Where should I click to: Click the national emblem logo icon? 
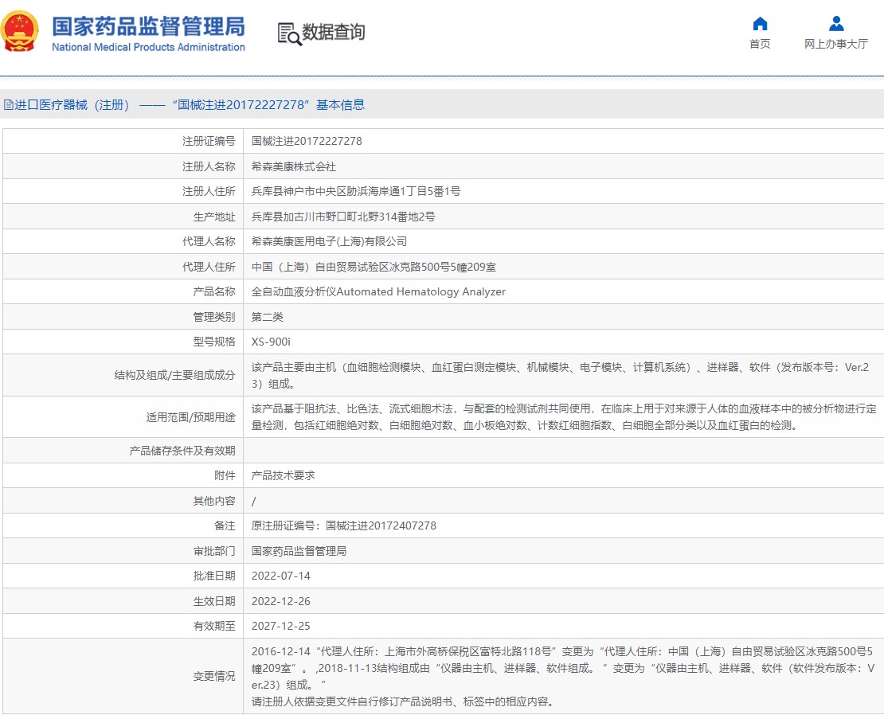click(20, 32)
